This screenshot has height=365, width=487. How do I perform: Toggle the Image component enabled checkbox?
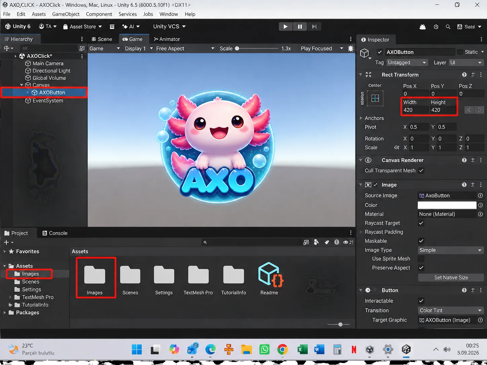pyautogui.click(x=375, y=185)
